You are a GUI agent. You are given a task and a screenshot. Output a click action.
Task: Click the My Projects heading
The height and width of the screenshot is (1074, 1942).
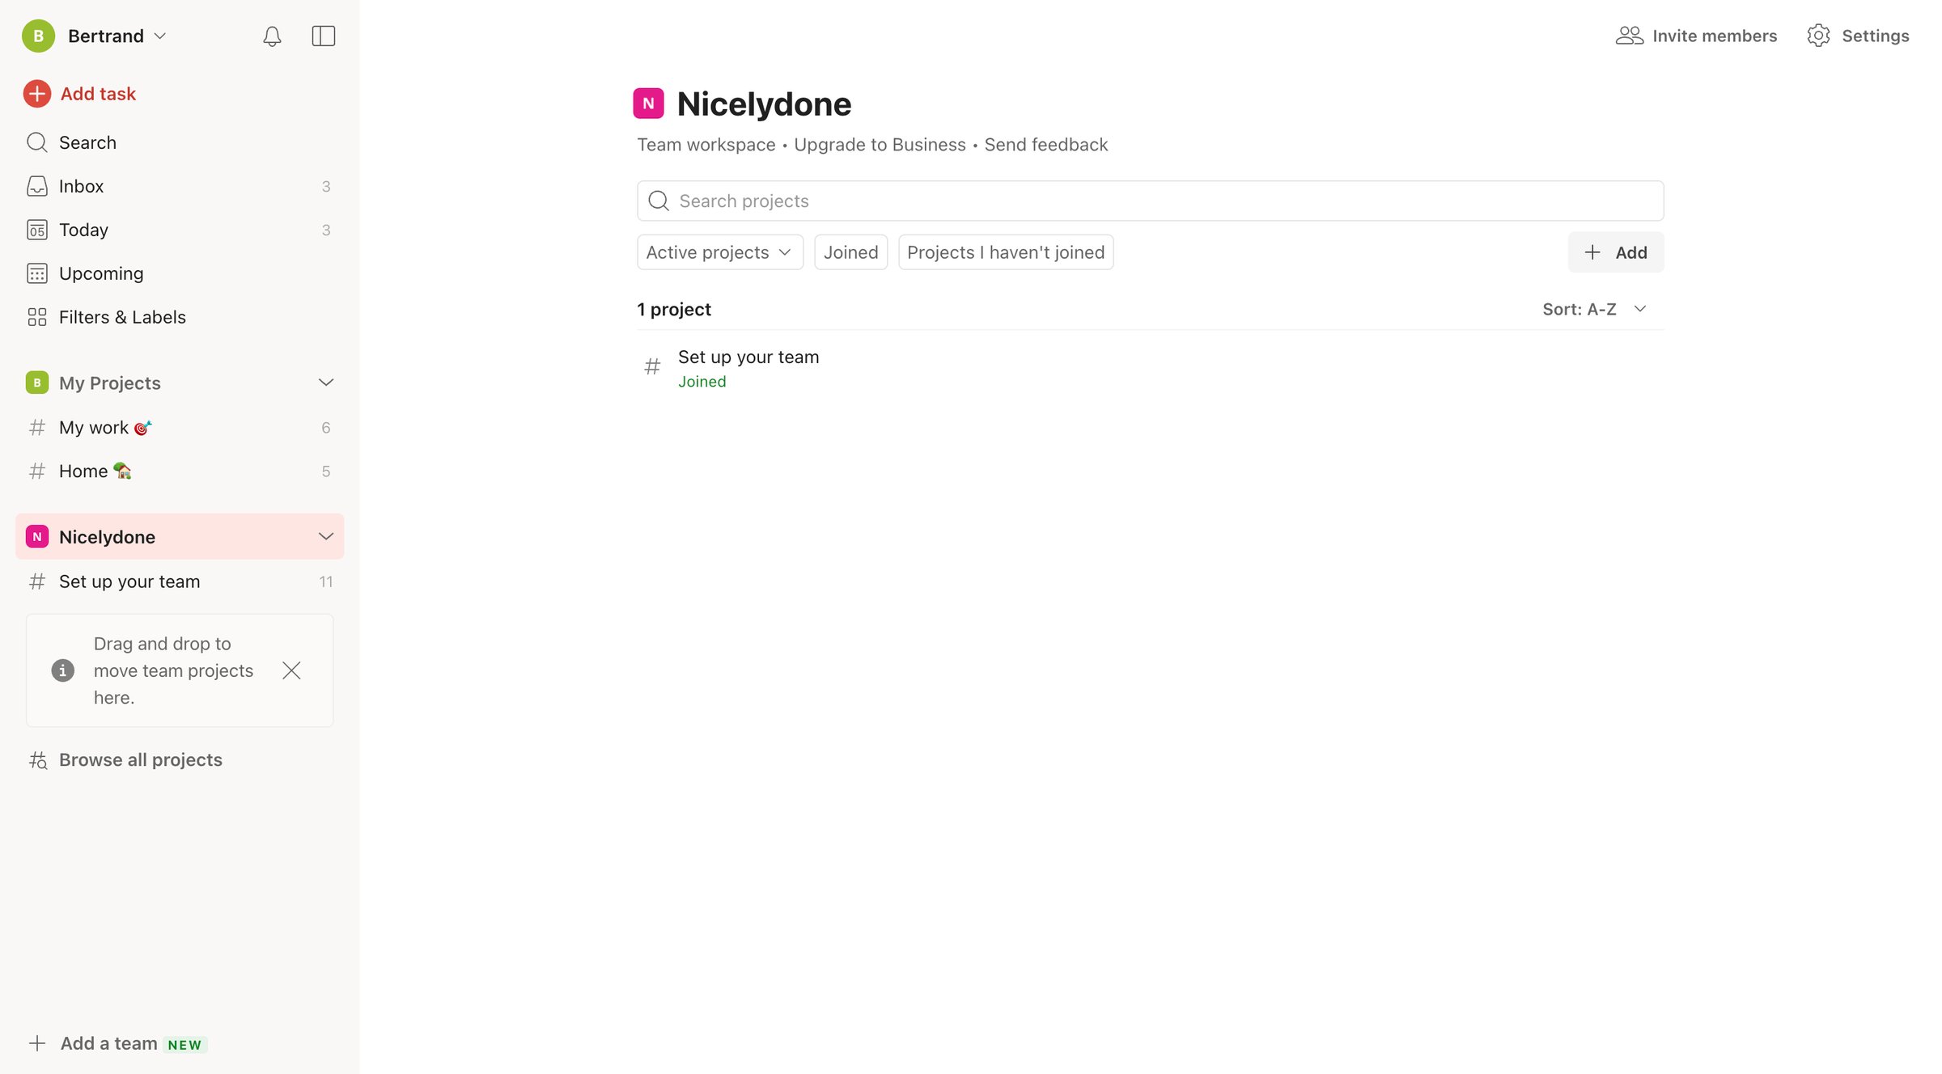click(109, 383)
